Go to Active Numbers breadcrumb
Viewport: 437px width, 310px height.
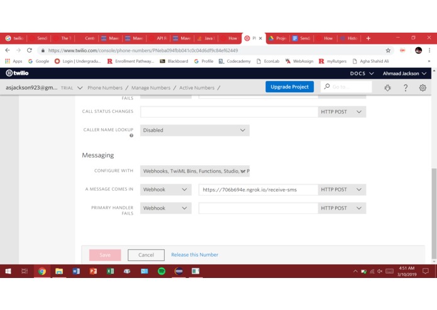click(x=197, y=88)
